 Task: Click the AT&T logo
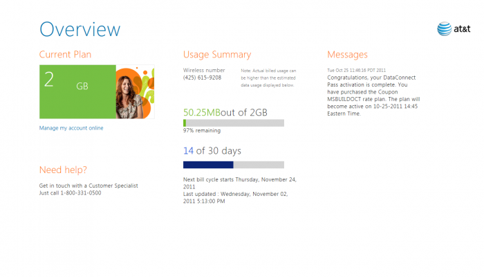[x=454, y=29]
